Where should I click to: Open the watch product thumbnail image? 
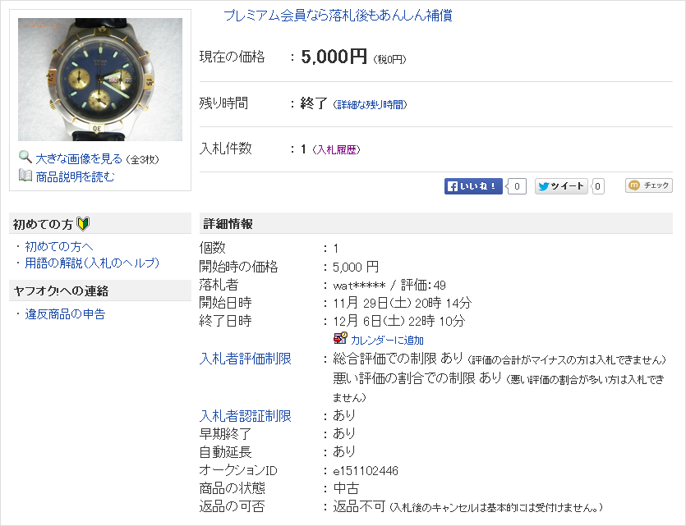click(x=100, y=80)
